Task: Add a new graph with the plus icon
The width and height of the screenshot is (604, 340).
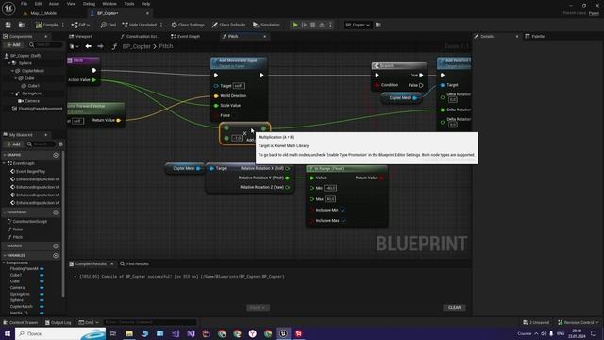Action: (56, 155)
